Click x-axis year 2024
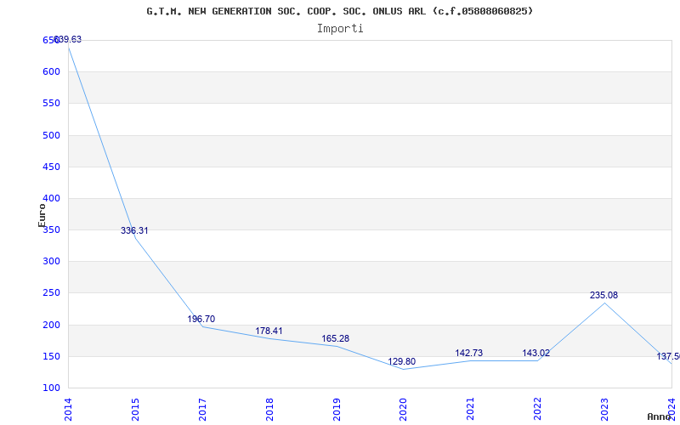 pos(671,409)
